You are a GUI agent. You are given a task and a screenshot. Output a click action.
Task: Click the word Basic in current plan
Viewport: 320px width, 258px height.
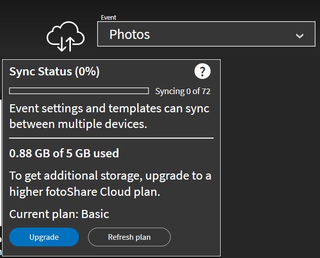click(95, 214)
